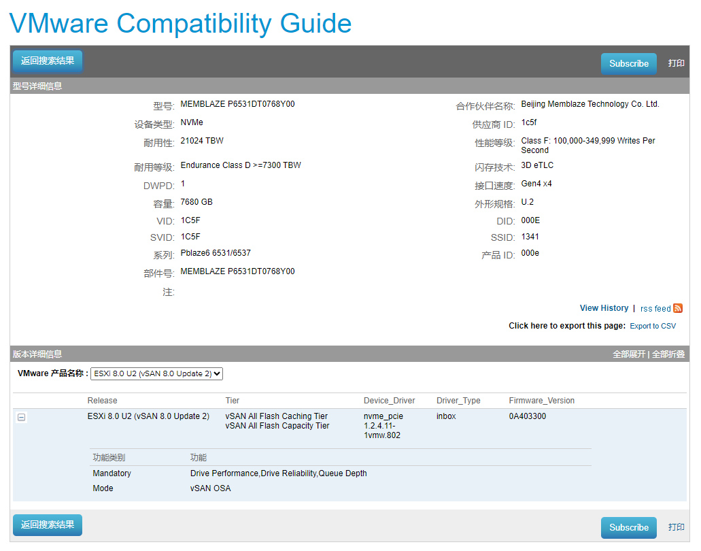Click the bottom 返回搜索结果 button
701x551 pixels.
pos(48,525)
